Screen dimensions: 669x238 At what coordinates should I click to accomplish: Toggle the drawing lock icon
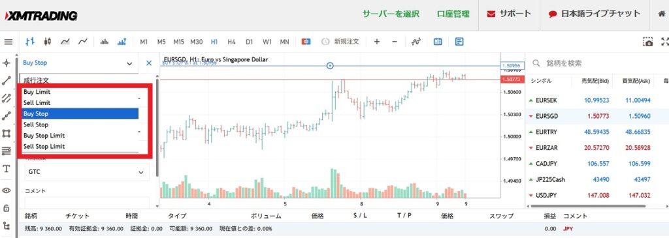pyautogui.click(x=7, y=208)
